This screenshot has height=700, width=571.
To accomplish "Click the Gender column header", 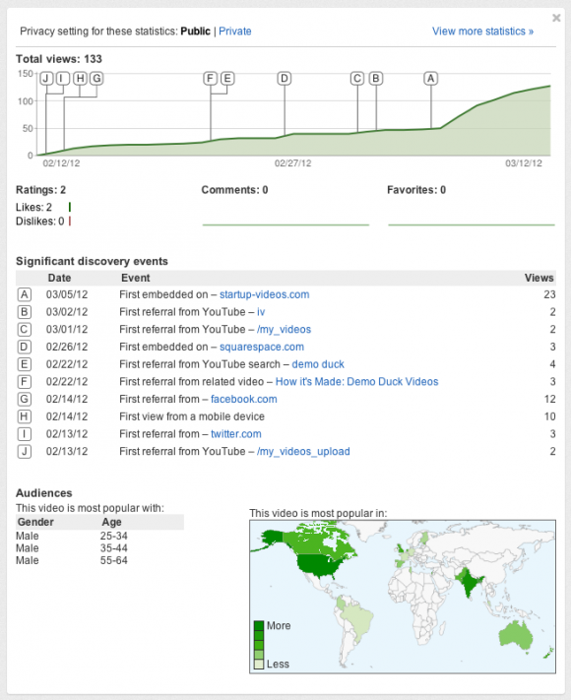I will point(35,522).
